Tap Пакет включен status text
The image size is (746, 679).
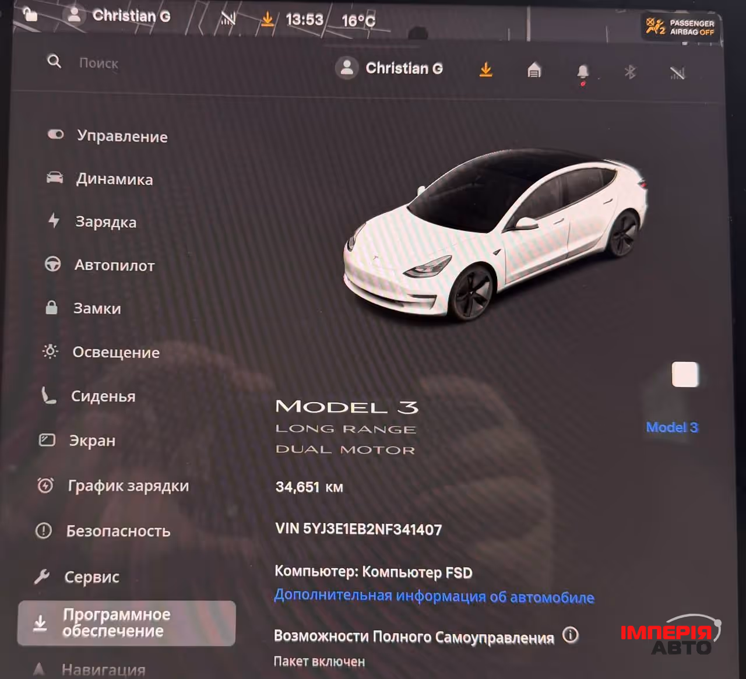319,662
